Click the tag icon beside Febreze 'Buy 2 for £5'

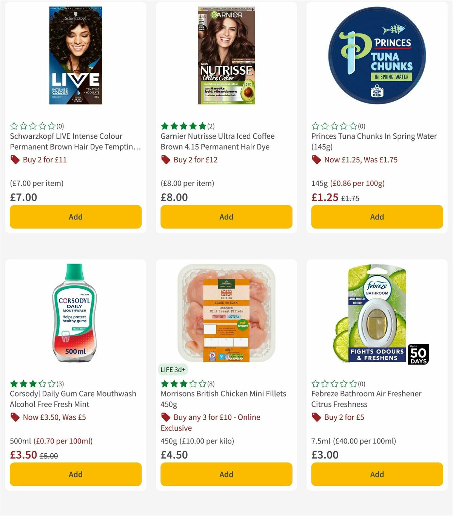click(x=316, y=417)
